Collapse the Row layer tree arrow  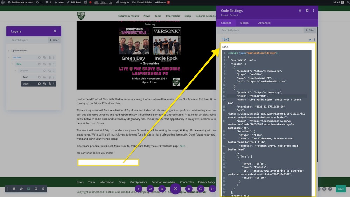coord(12,64)
